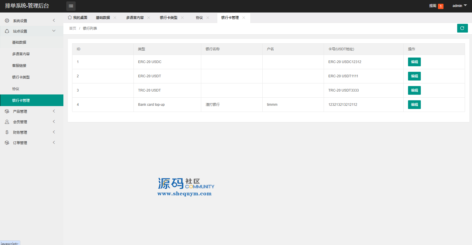The image size is (472, 245).
Task: Open 客服链接 in the sidebar
Action: tap(32, 66)
